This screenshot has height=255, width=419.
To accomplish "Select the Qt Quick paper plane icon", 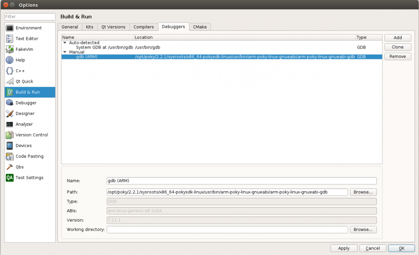I will [x=10, y=82].
